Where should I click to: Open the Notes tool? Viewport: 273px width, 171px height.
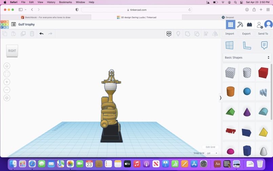[264, 45]
